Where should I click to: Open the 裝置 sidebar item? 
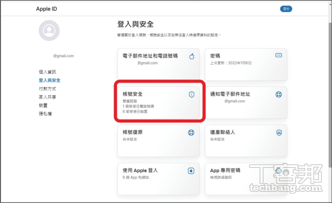[x=43, y=105]
